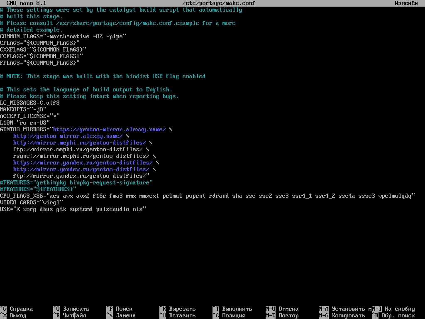Click the MAKEOPTS="-j8" line
This screenshot has width=425, height=319.
(23, 109)
